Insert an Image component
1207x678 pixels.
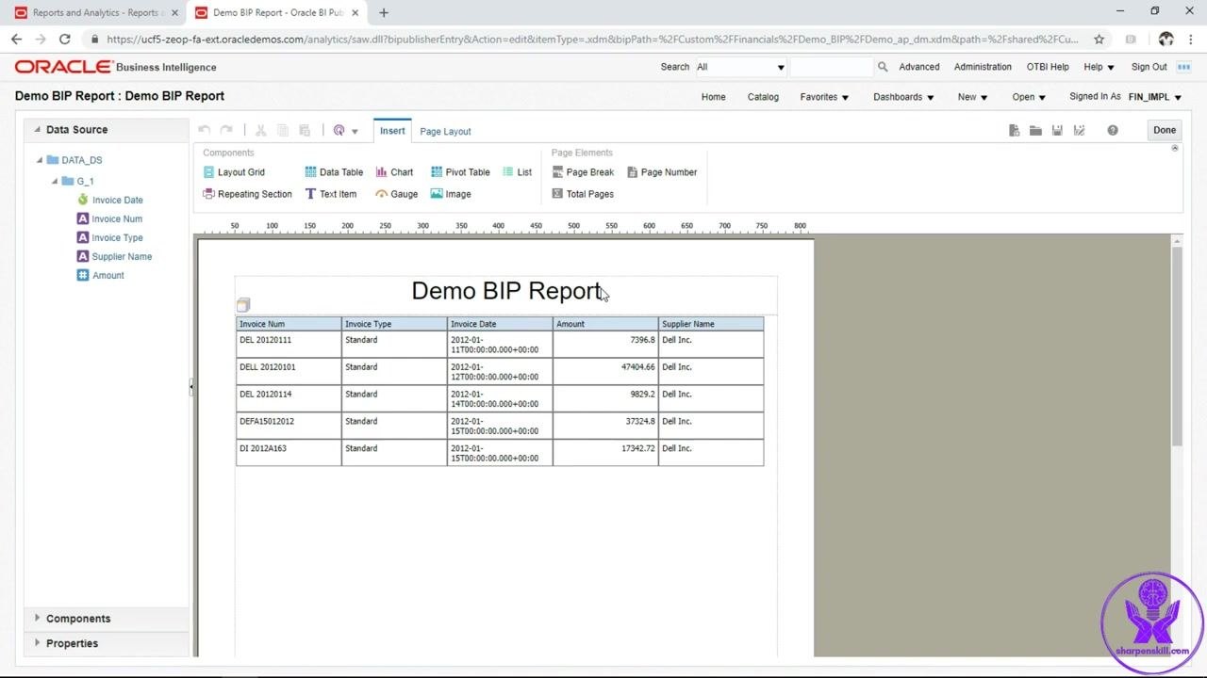click(451, 194)
